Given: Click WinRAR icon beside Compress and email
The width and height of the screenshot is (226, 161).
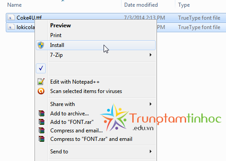Looking at the screenshot, I should [x=41, y=130].
